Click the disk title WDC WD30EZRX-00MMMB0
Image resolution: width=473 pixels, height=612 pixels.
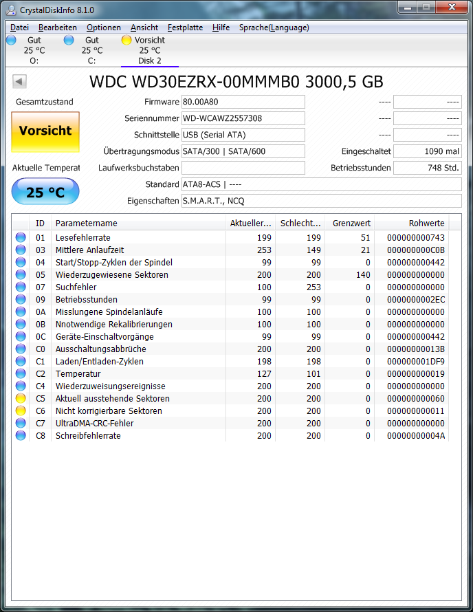click(195, 82)
